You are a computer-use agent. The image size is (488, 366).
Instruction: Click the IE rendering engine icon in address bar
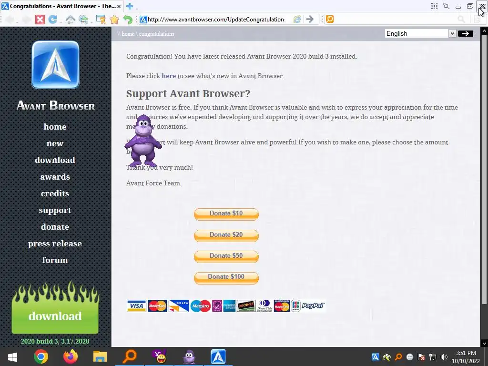[297, 19]
